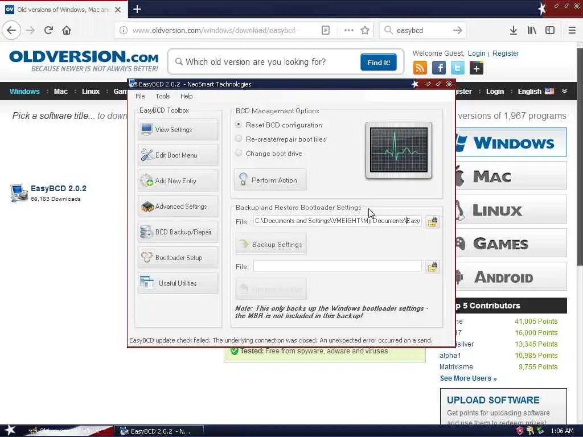Click the backup file path field

click(338, 221)
